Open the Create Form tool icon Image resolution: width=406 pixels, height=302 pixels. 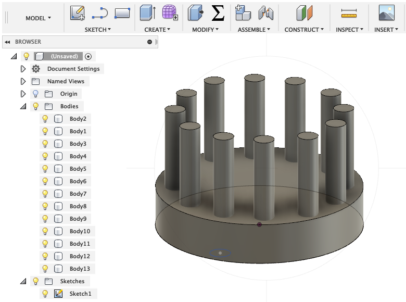(170, 13)
